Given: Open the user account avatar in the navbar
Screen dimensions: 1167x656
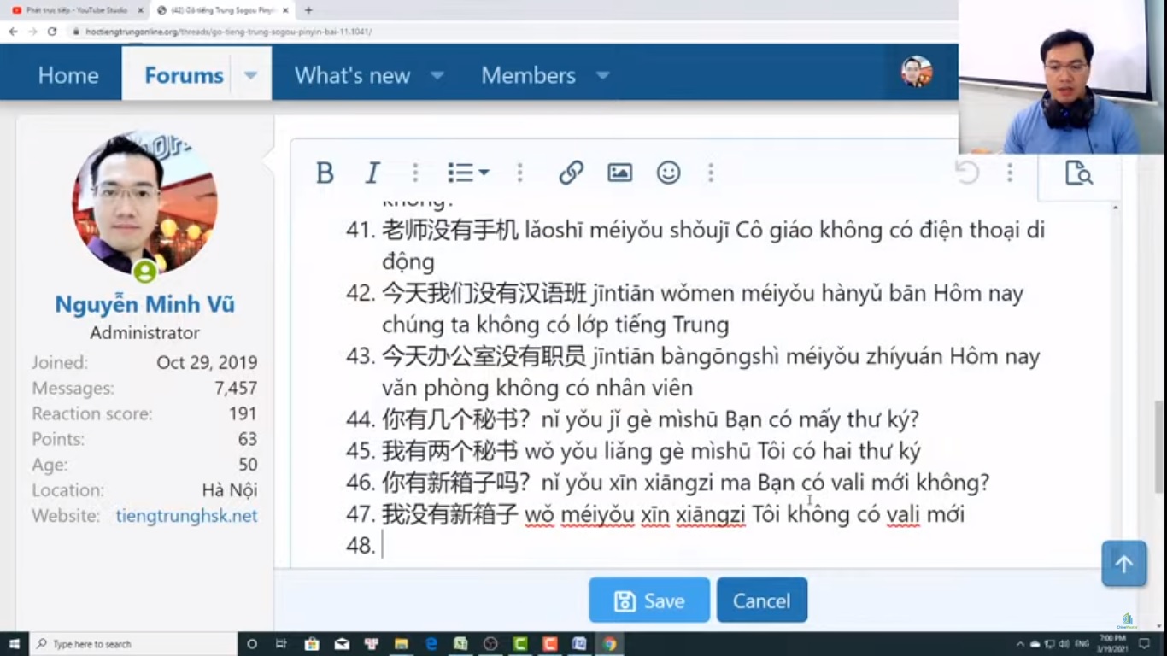Looking at the screenshot, I should coord(917,73).
